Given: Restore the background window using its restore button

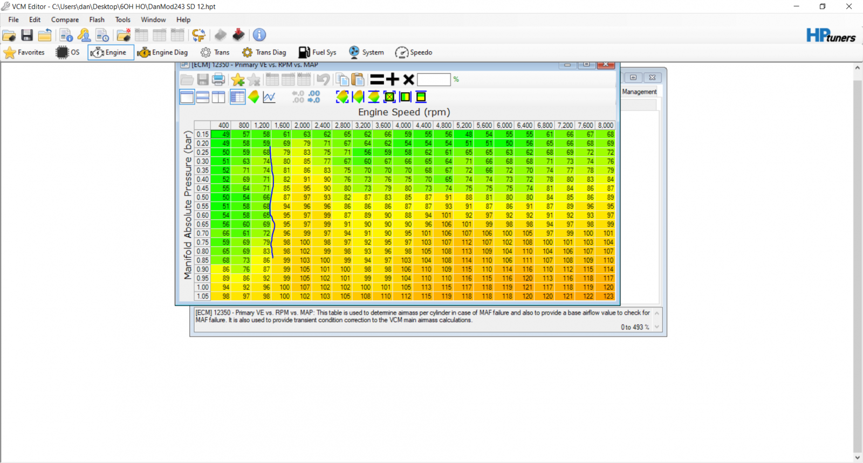Looking at the screenshot, I should click(x=633, y=78).
